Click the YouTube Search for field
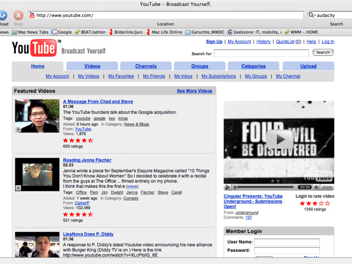This screenshot has height=264, width=352. pos(261,53)
